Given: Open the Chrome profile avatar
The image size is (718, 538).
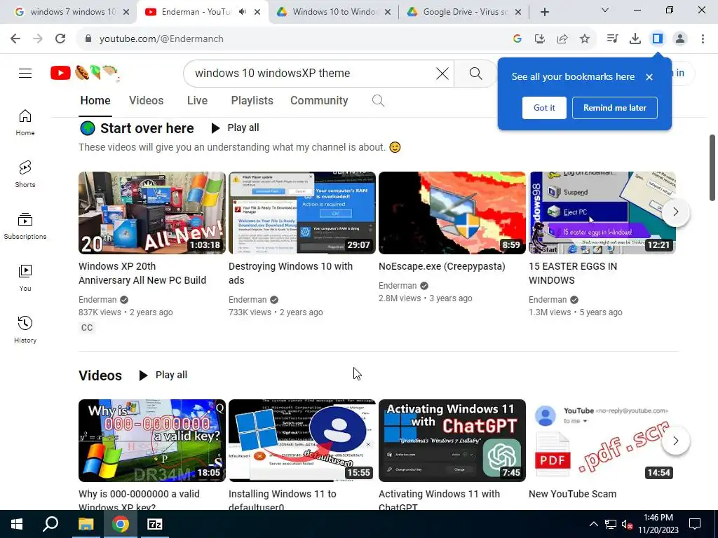Looking at the screenshot, I should [x=680, y=39].
